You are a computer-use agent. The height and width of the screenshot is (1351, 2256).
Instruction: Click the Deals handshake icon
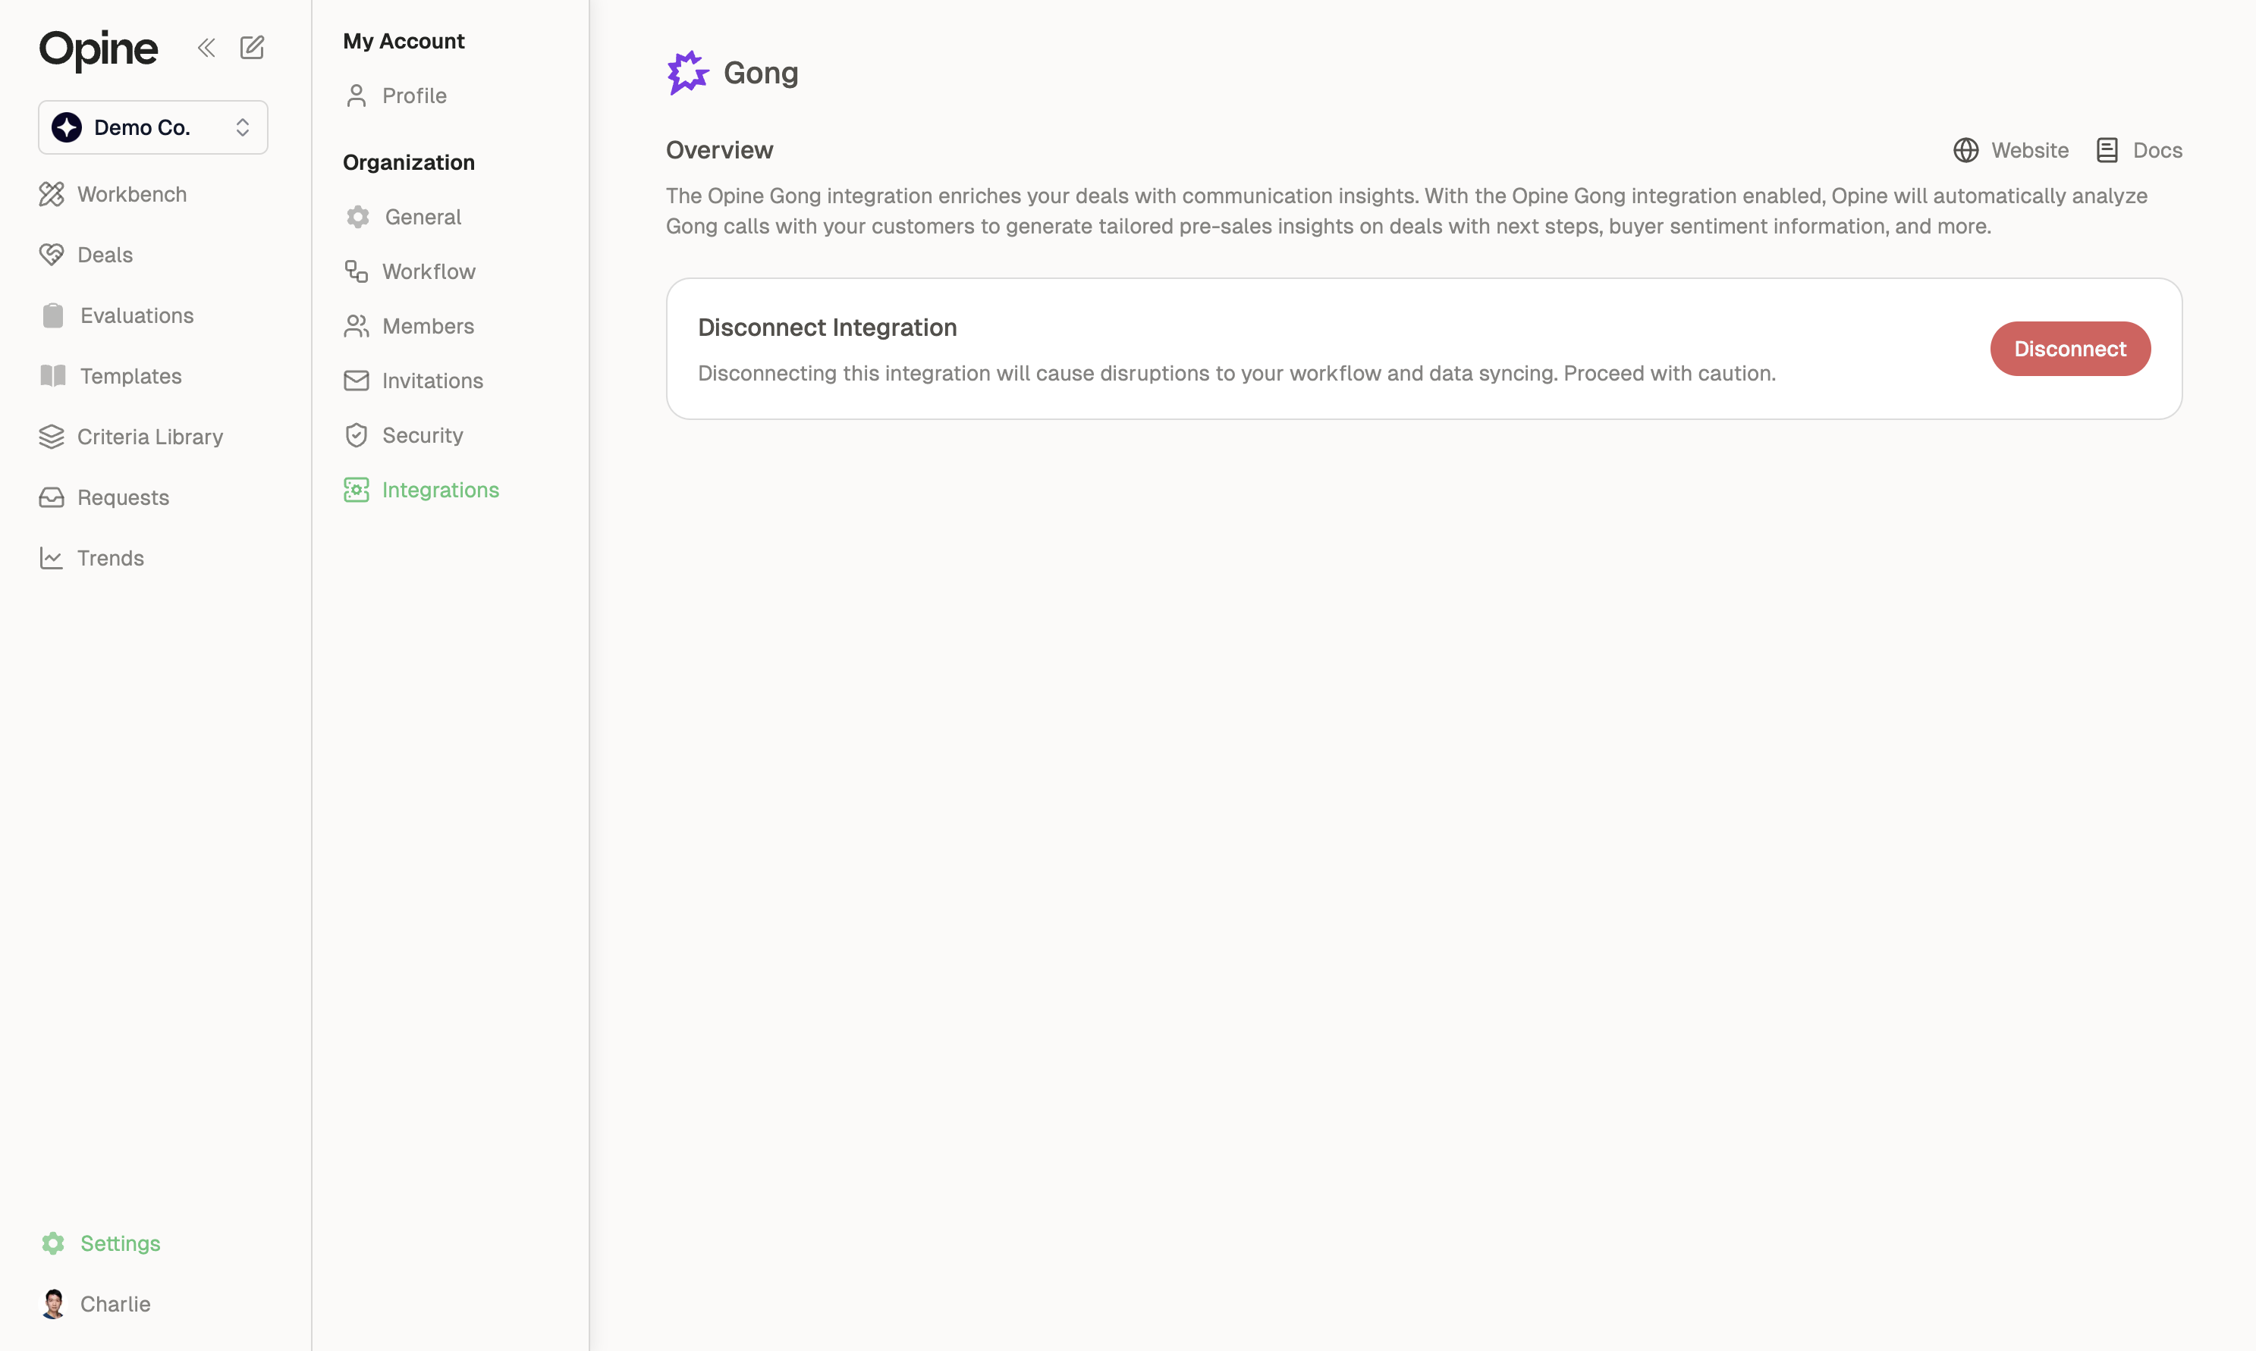52,255
